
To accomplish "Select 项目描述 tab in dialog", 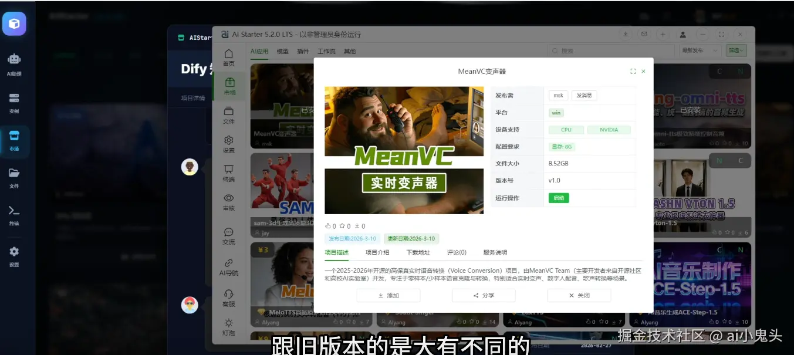I will click(337, 252).
